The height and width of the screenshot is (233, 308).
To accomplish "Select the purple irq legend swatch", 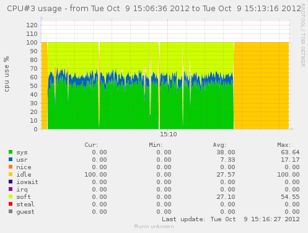I will coord(11,189).
